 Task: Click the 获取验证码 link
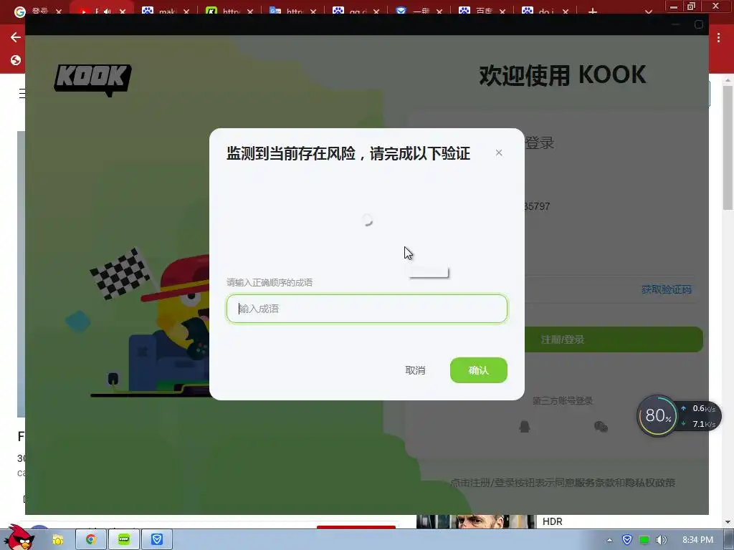click(x=666, y=289)
